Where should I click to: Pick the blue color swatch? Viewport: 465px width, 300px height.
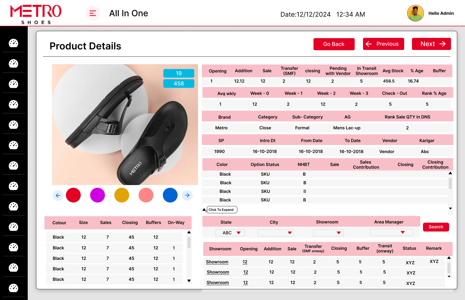pyautogui.click(x=170, y=195)
